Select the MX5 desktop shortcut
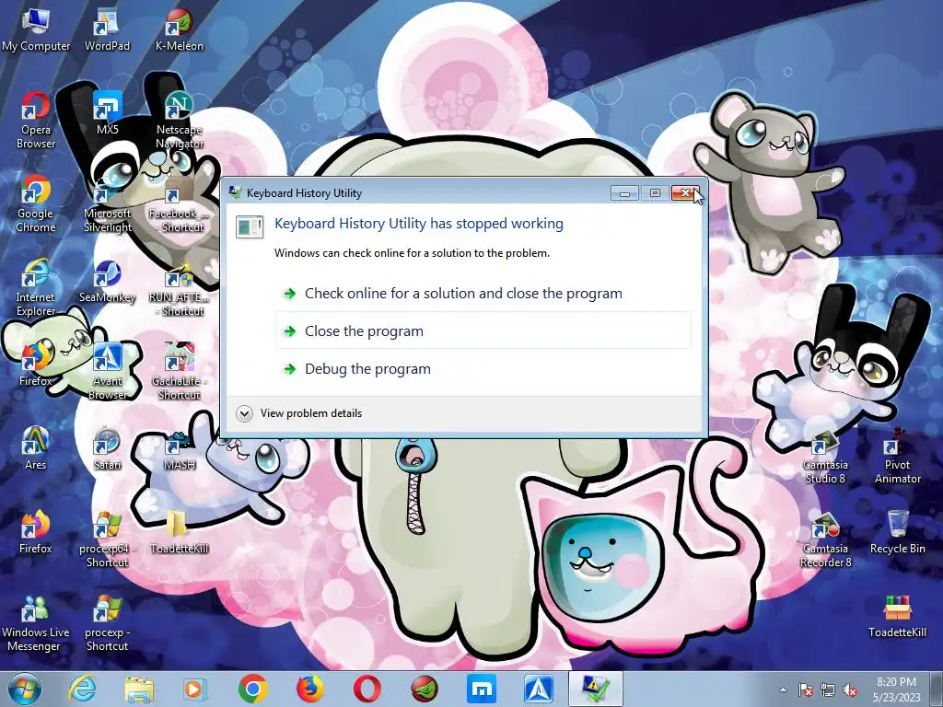Screen dimensions: 943x707 107,113
